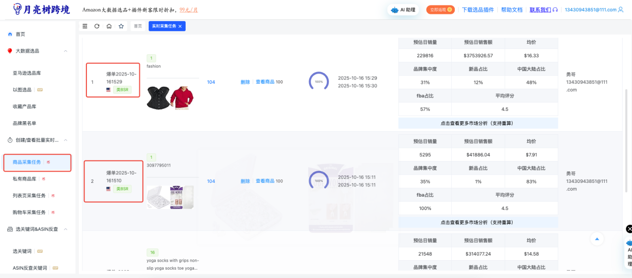Image resolution: width=632 pixels, height=278 pixels.
Task: Collapse the 创建/查看批量实时 sidebar section
Action: click(x=66, y=140)
